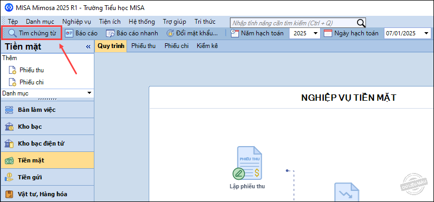Open the Danh mục menu
Viewport: 434px width, 202px height.
40,22
